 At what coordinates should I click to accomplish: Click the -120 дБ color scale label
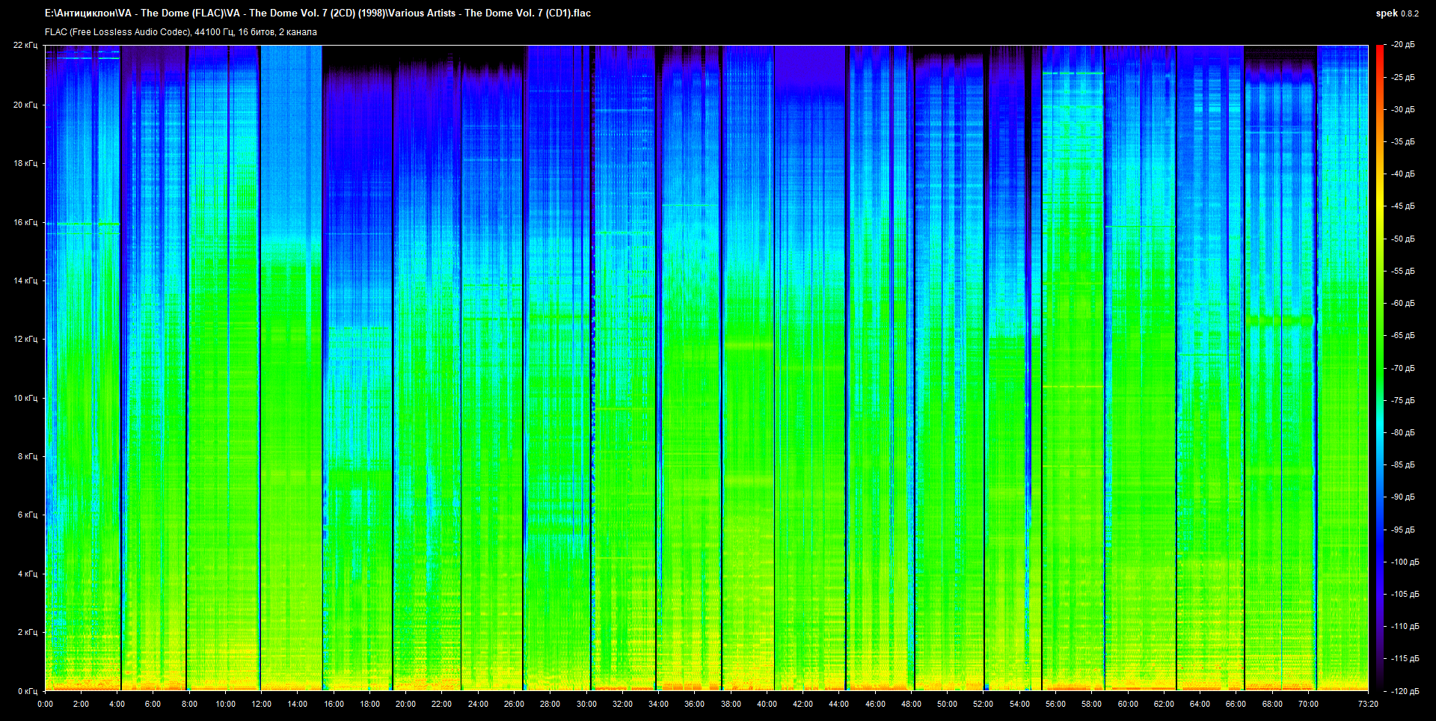coord(1405,691)
